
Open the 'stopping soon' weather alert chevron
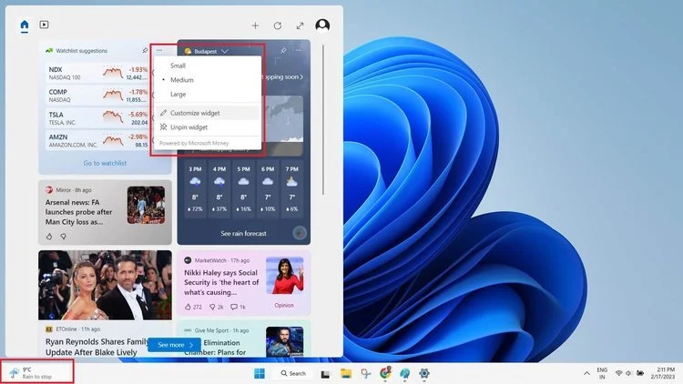301,77
